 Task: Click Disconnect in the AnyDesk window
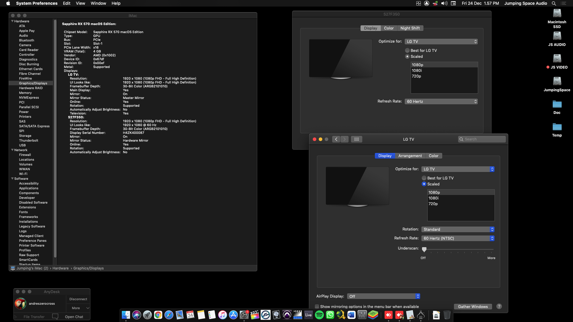tap(78, 299)
